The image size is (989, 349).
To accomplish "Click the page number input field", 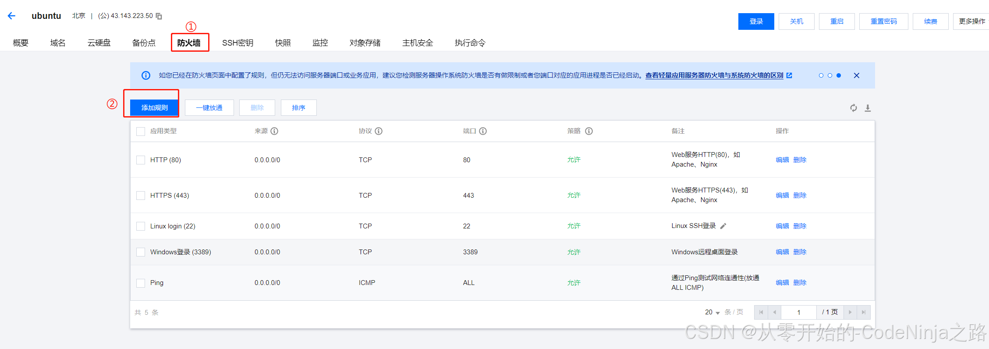I will (798, 312).
